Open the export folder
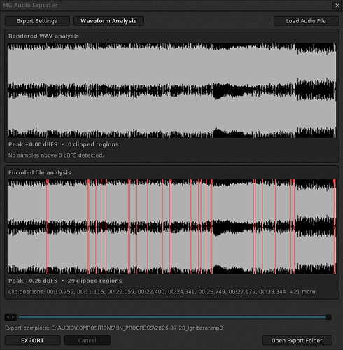Viewport: 343px width, 350px height. [297, 340]
